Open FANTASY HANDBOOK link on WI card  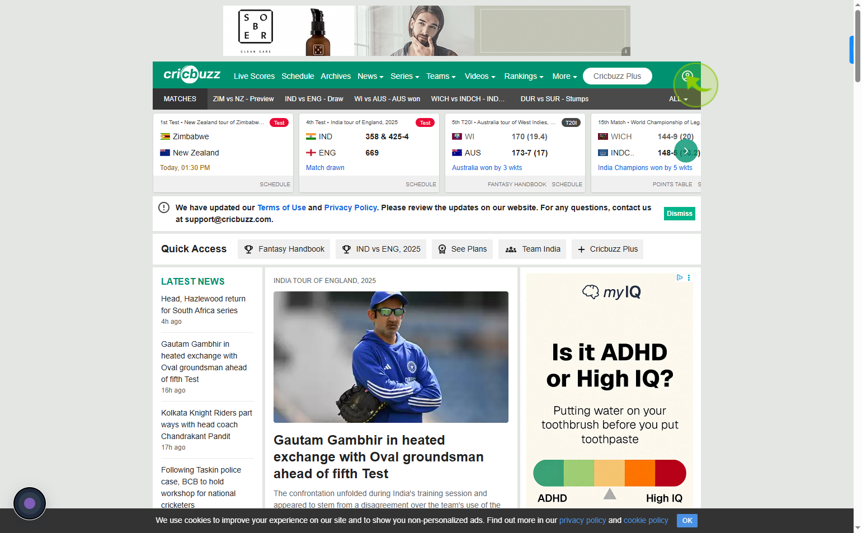pos(517,184)
